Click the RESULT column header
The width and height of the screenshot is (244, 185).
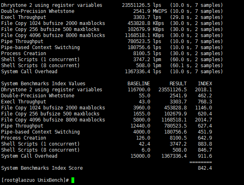(178, 84)
